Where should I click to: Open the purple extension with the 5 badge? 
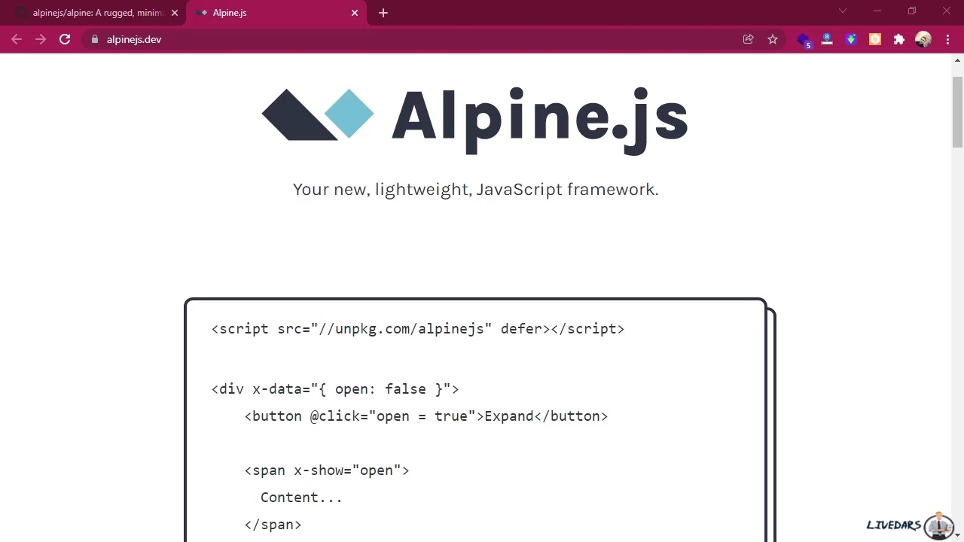803,39
